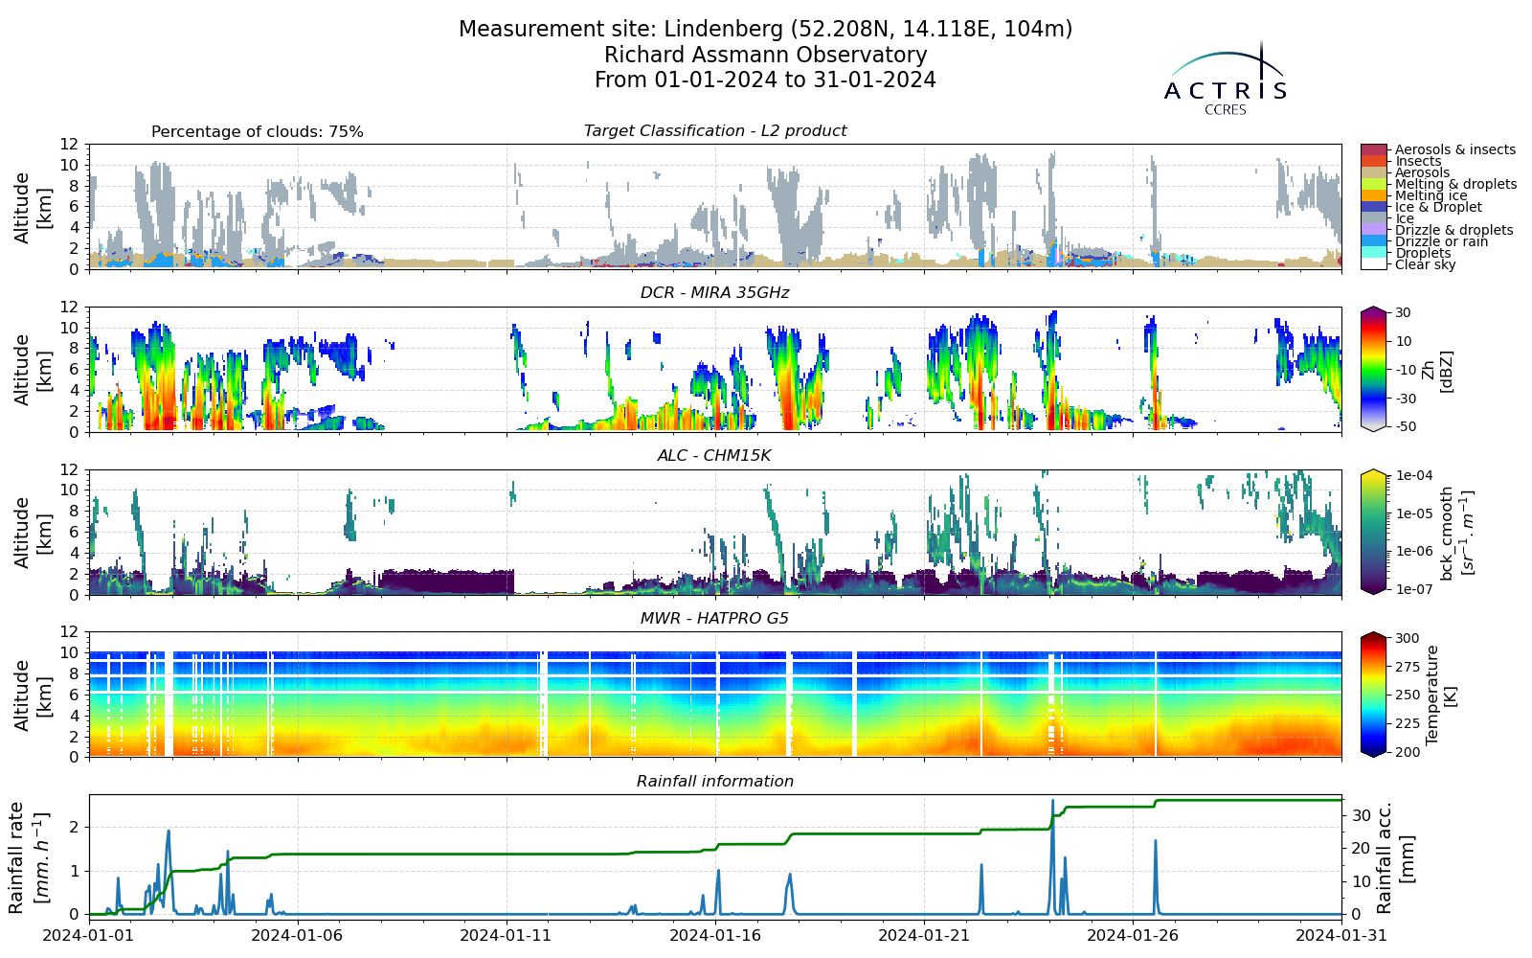This screenshot has width=1532, height=958.
Task: Click the 2024-01-16 date tick label
Action: click(715, 934)
